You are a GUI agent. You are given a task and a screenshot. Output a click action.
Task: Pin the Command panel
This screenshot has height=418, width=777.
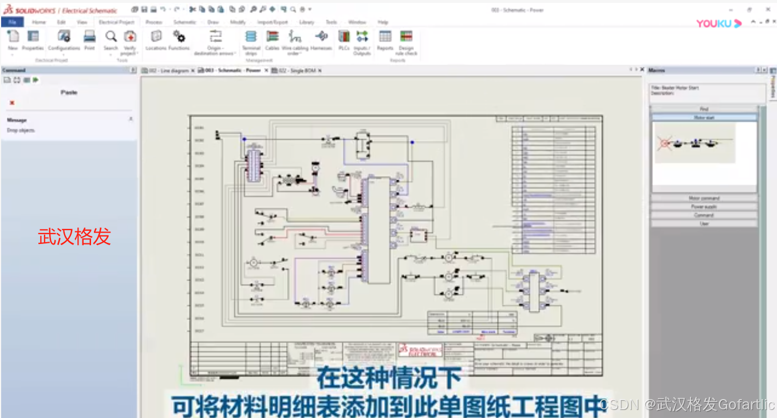[x=132, y=70]
